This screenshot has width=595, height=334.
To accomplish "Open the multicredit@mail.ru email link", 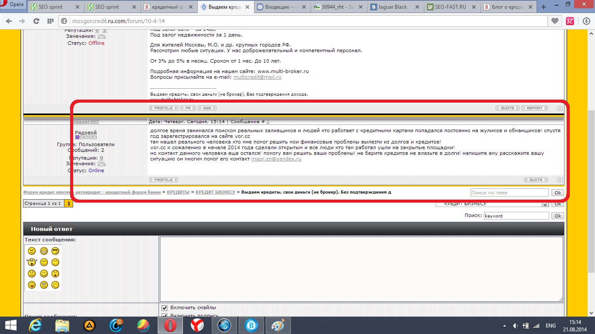I will click(x=257, y=77).
